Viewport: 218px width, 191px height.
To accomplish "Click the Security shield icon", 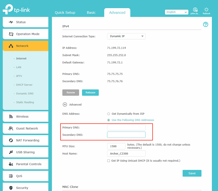I will click(x=11, y=188).
